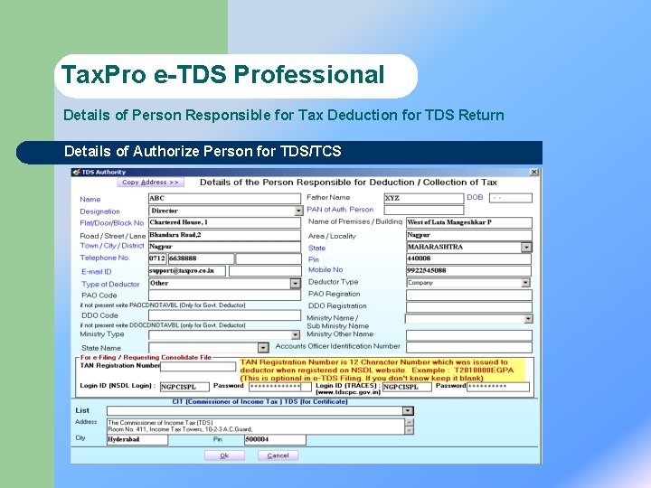The height and width of the screenshot is (488, 651).
Task: Click the Accounts Officer Identification Number field
Action: [x=468, y=347]
